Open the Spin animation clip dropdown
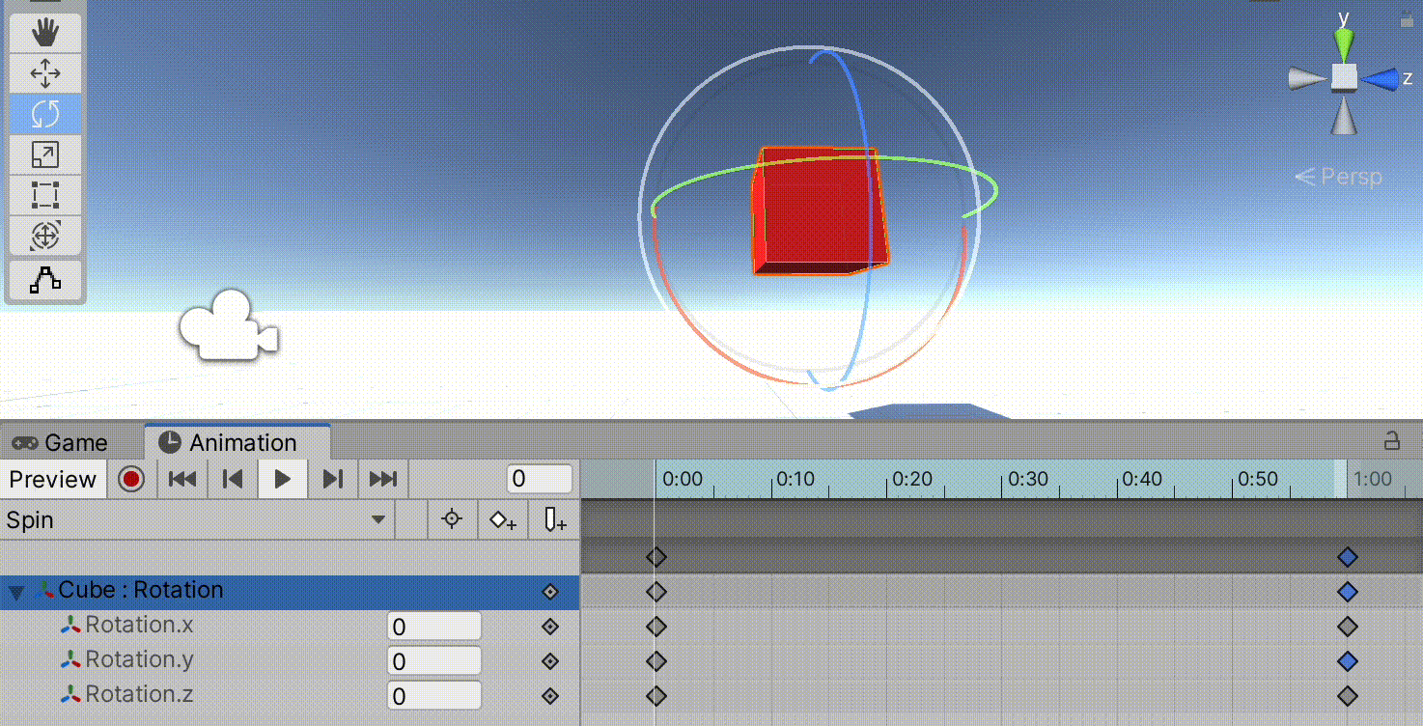Viewport: 1423px width, 726px height. coord(377,519)
